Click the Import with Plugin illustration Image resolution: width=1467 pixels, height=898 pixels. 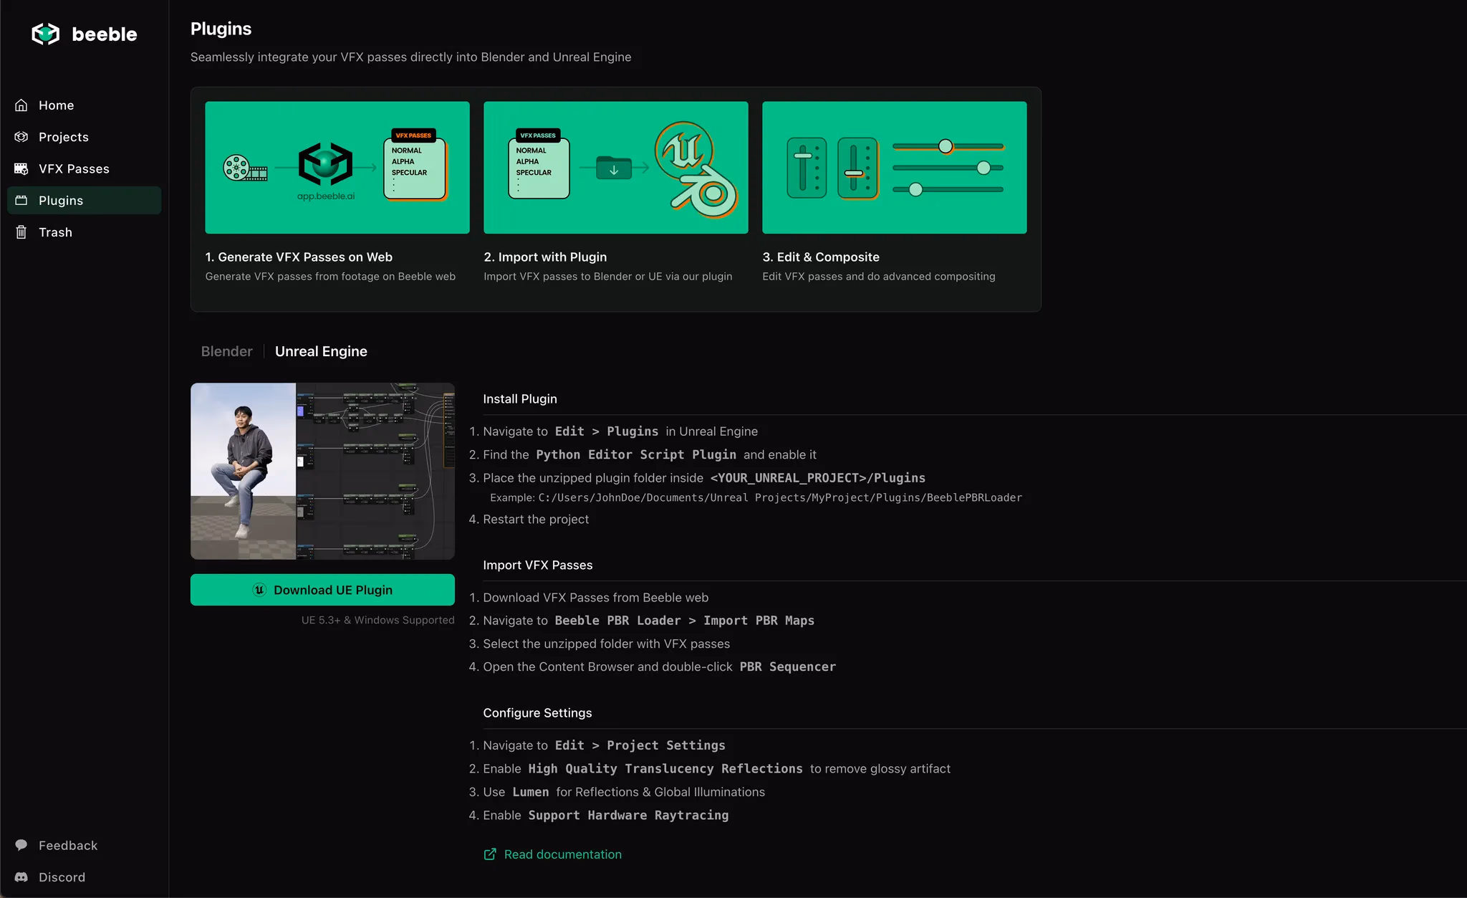(x=615, y=167)
